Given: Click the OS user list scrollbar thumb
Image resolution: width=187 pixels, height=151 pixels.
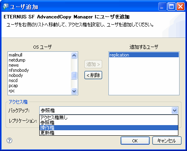Looking at the screenshot, I should click(x=74, y=75).
